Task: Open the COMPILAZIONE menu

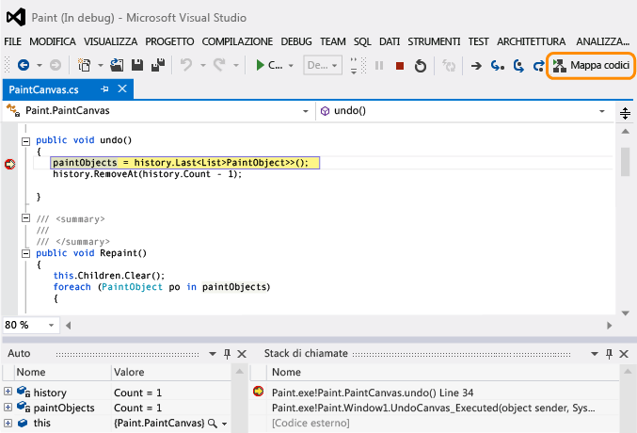Action: point(237,41)
